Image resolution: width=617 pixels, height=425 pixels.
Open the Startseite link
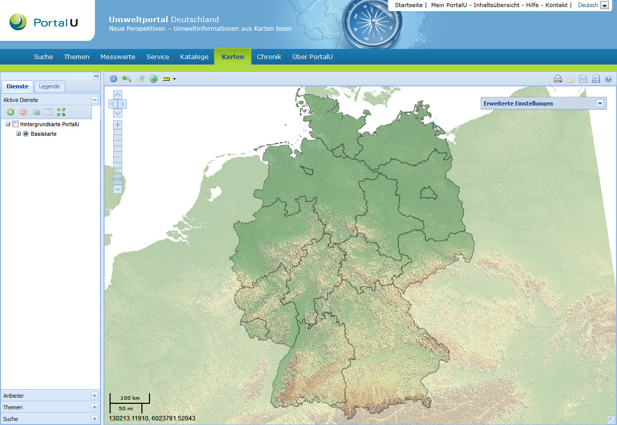tap(408, 5)
